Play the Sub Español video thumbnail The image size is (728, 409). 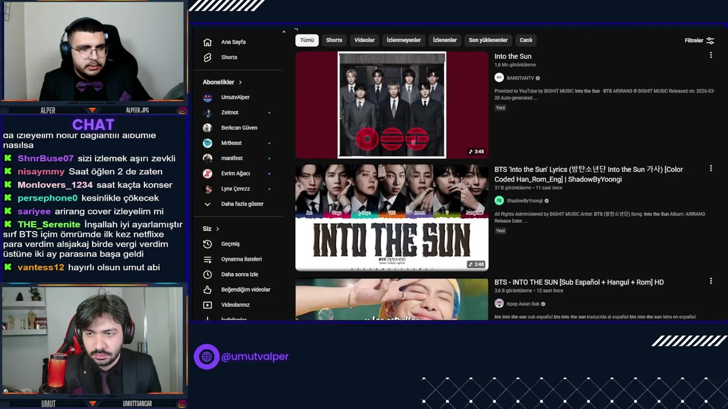392,299
